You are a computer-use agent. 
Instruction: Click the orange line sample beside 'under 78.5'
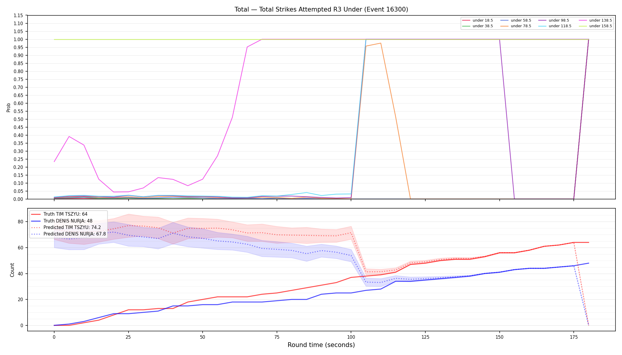[x=504, y=26]
